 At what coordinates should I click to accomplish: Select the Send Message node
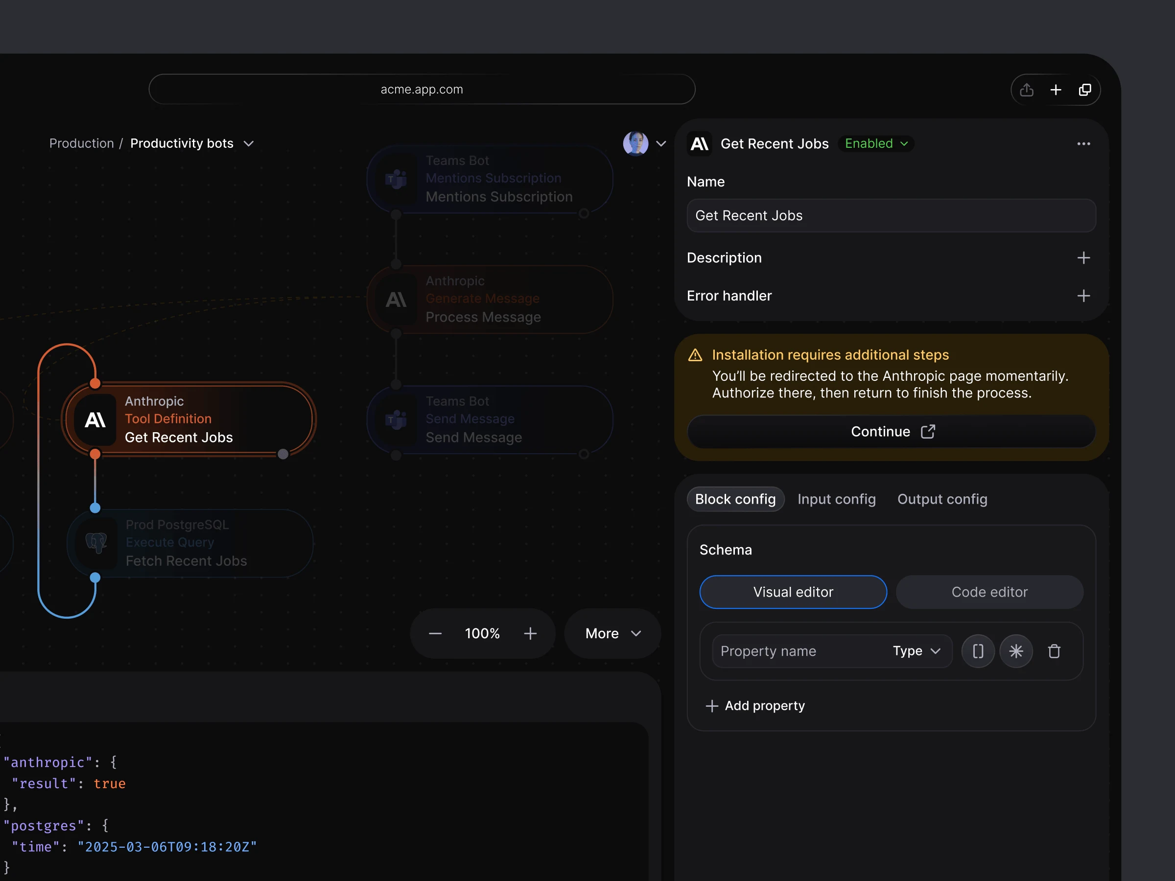click(490, 420)
